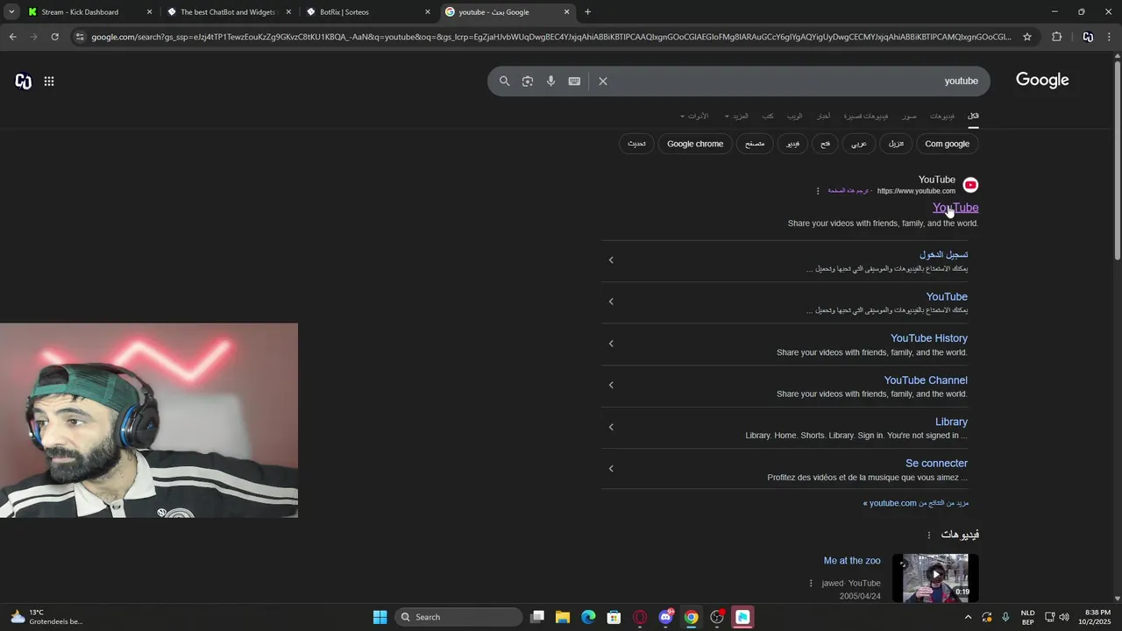Clear the search query with X icon
This screenshot has width=1122, height=631.
[603, 81]
